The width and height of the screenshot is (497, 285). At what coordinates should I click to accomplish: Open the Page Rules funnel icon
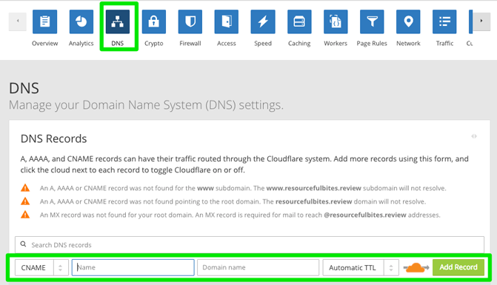372,21
